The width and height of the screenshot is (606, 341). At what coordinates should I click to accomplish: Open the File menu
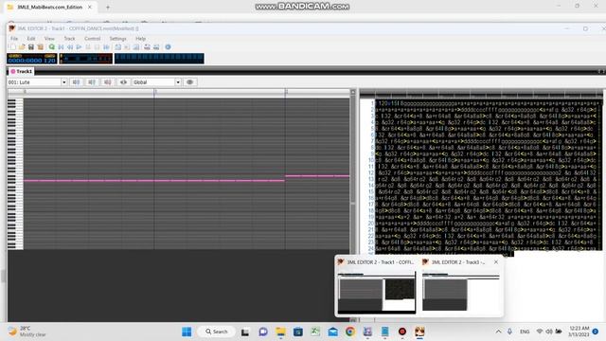pyautogui.click(x=14, y=39)
